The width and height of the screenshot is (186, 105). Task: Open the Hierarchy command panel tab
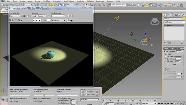(172, 15)
